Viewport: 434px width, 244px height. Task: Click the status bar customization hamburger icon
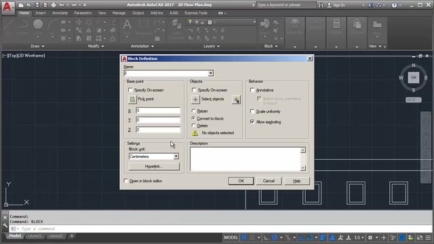click(428, 237)
